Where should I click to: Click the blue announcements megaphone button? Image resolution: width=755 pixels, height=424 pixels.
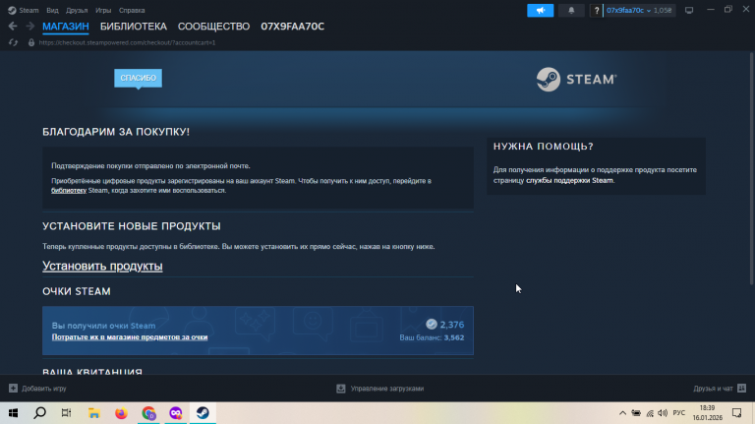541,10
